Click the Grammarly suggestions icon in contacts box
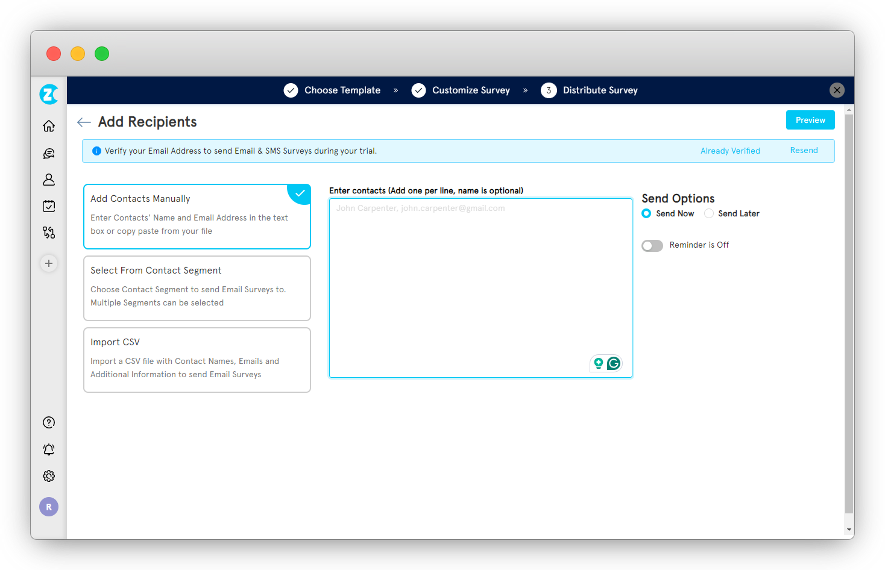The height and width of the screenshot is (570, 885). (613, 363)
